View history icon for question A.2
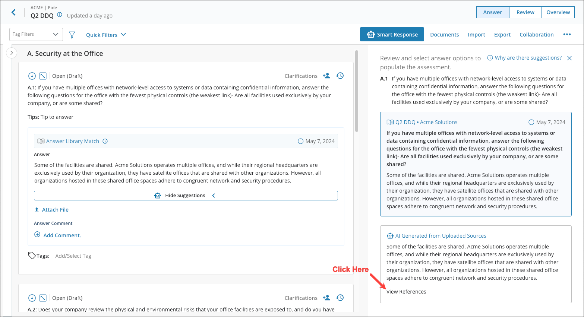The height and width of the screenshot is (317, 584). [x=340, y=298]
